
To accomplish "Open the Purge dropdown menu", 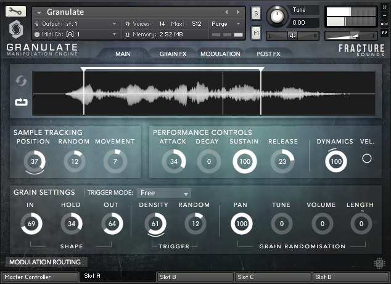I will [x=226, y=24].
